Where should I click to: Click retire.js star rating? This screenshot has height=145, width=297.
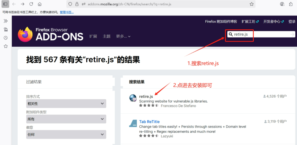tap(149, 106)
